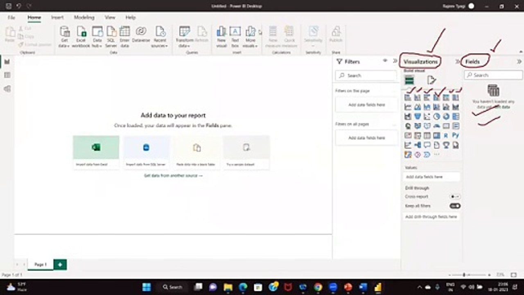The image size is (524, 295).
Task: Toggle the Cross-report drill through switch
Action: point(455,197)
